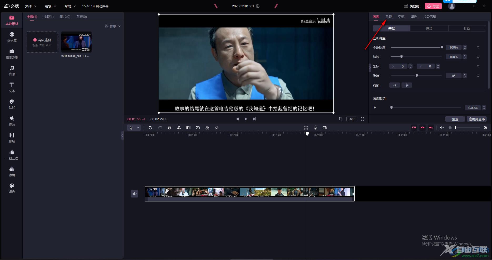Screen dimensions: 492x260
Task: Enter fullscreen preview mode
Action: point(363,119)
